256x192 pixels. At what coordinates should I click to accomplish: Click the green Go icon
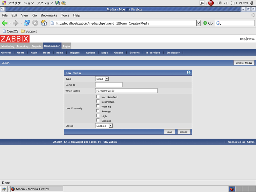pyautogui.click(x=205, y=23)
